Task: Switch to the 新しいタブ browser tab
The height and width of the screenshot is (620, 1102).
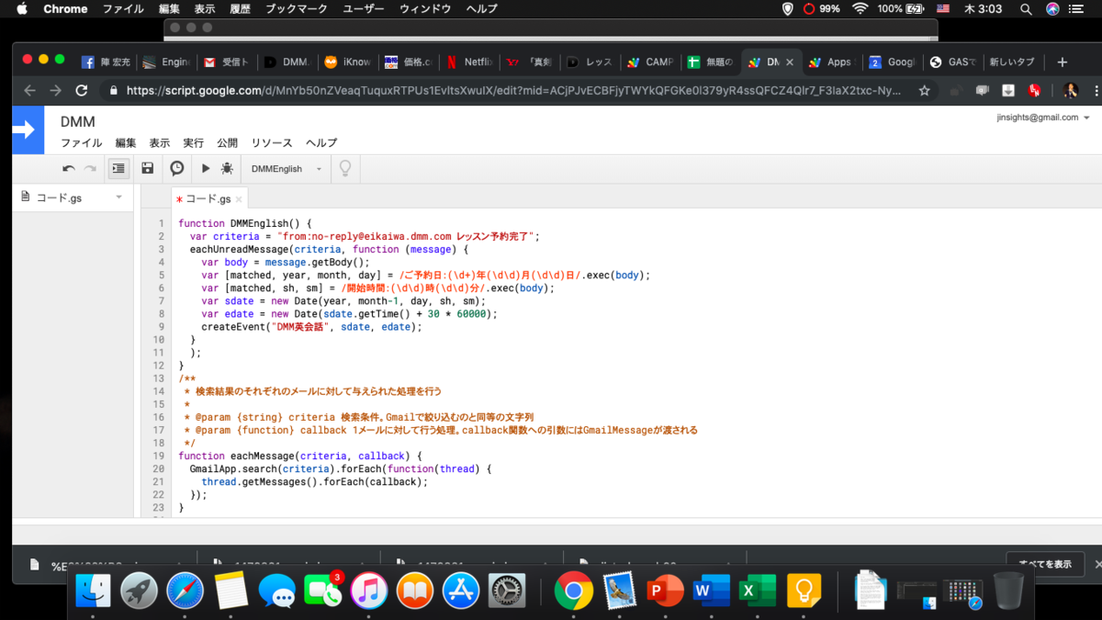Action: click(x=1012, y=62)
